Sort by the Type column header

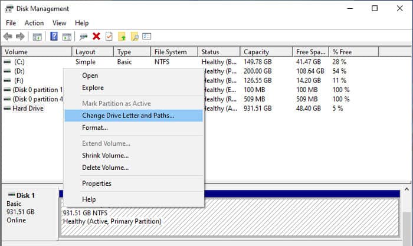coord(132,52)
